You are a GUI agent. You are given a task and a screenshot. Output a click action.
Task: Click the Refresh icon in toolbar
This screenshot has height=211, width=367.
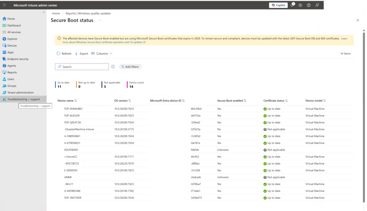point(58,54)
